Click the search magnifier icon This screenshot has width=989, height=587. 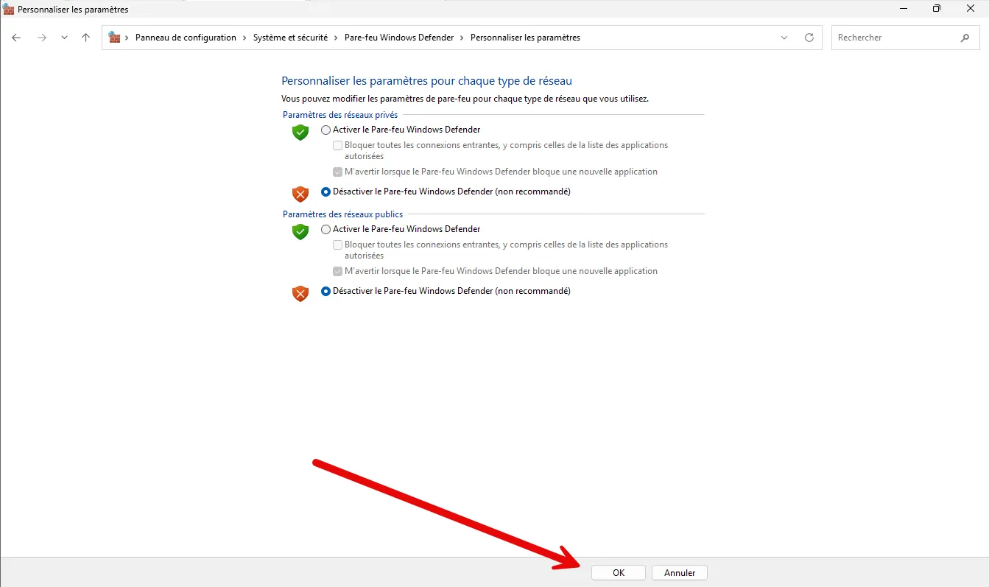(965, 38)
